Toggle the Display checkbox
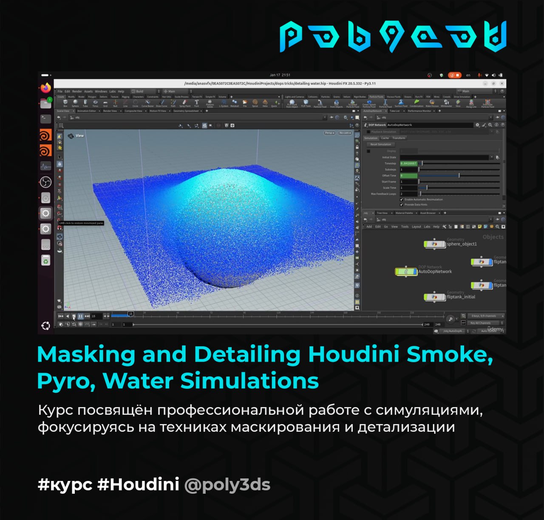The width and height of the screenshot is (544, 520). [368, 151]
